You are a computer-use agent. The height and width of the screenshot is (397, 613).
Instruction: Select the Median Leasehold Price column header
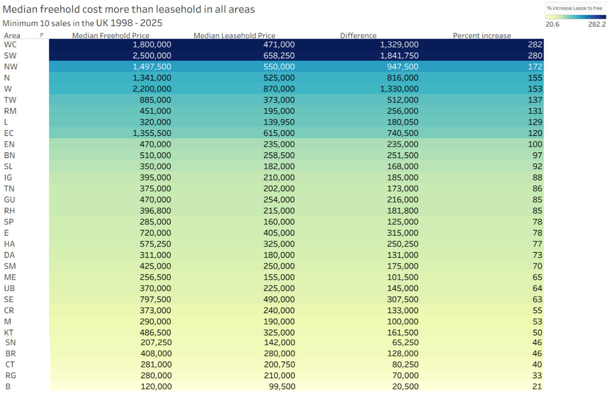point(235,35)
